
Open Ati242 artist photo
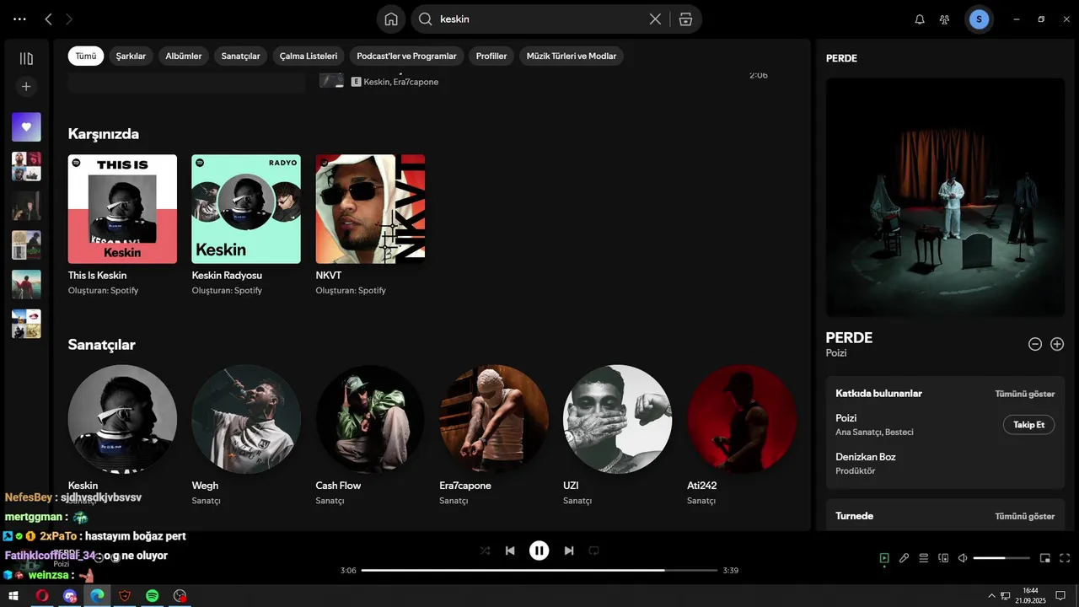(x=742, y=419)
